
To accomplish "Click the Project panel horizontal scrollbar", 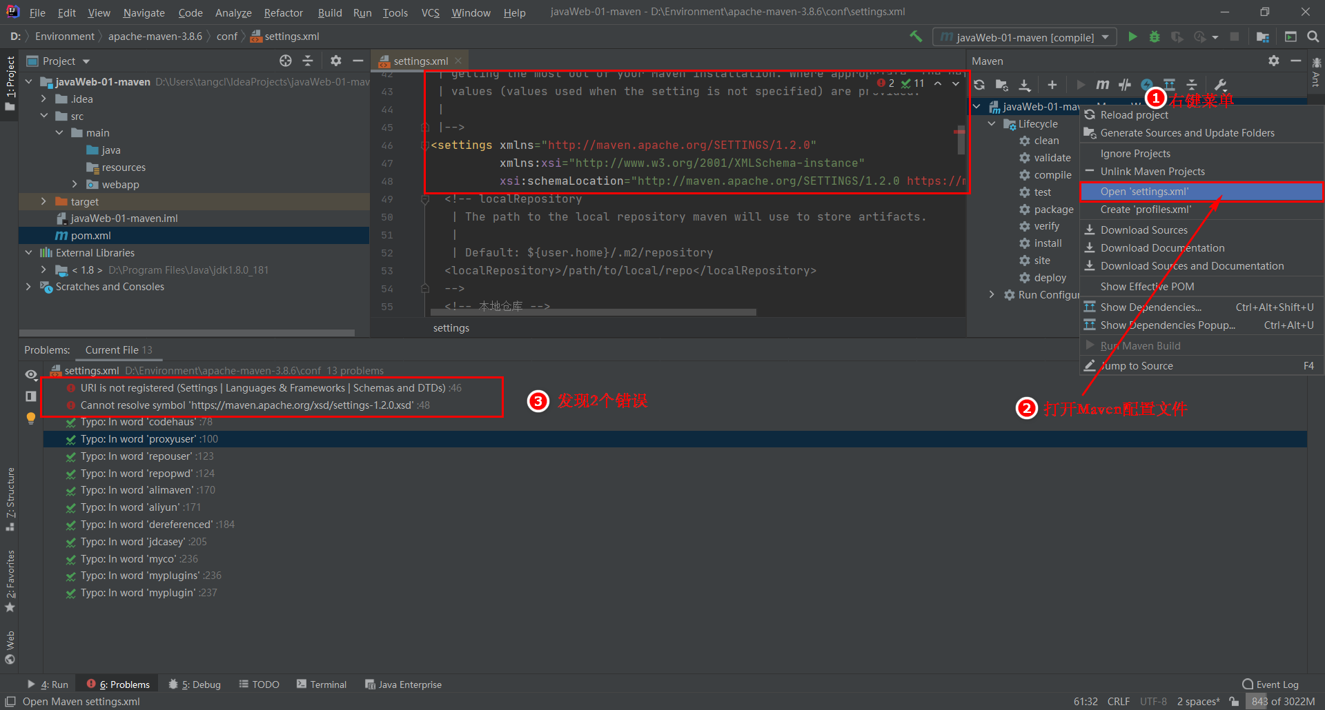I will click(187, 333).
